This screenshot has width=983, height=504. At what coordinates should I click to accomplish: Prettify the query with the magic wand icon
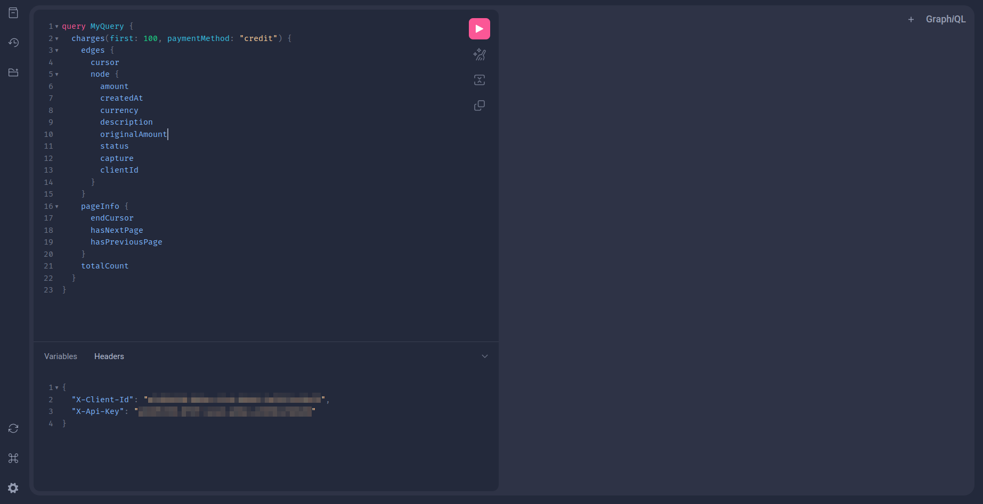(480, 54)
